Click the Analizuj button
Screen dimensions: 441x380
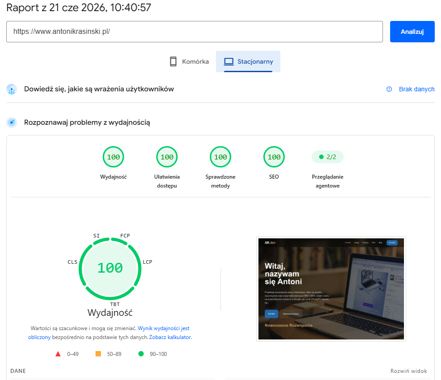[412, 32]
